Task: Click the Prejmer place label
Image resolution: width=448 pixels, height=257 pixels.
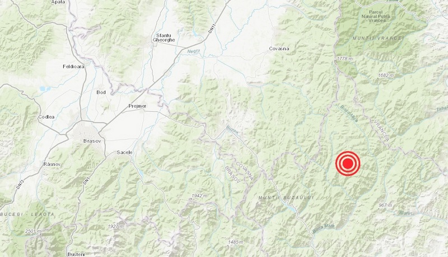Action: pos(137,106)
